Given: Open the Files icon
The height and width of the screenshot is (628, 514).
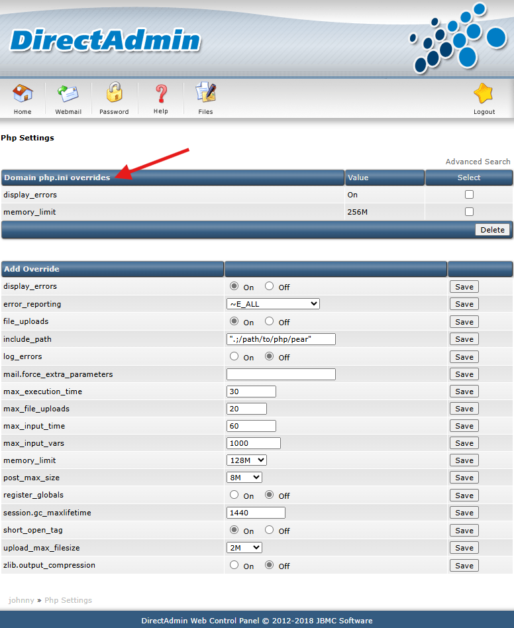Looking at the screenshot, I should coord(206,93).
